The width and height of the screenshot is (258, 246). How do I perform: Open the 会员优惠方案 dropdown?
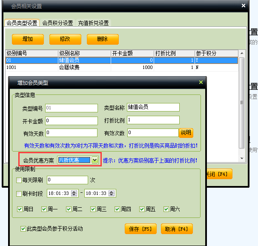click(x=95, y=160)
